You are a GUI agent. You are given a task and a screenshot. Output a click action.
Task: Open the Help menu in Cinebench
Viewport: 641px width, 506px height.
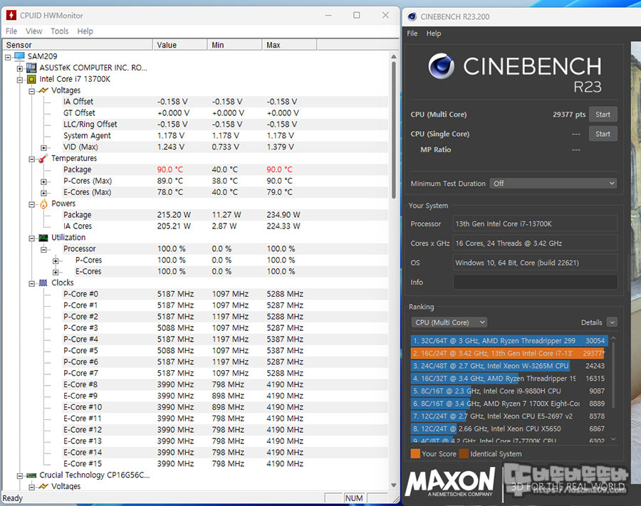[434, 33]
